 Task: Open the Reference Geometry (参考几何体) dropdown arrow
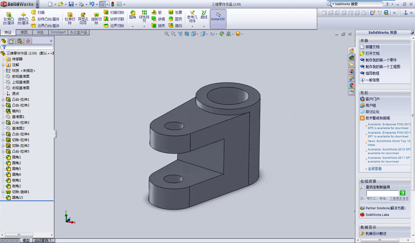pyautogui.click(x=192, y=27)
